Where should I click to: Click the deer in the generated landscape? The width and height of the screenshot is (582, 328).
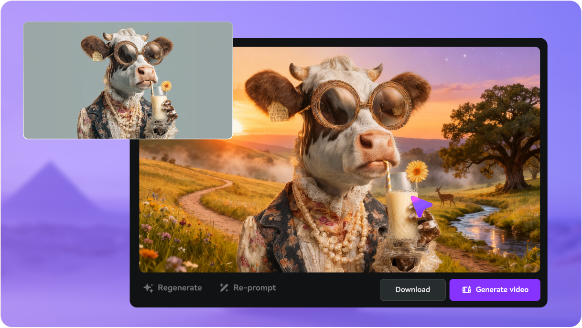tap(445, 196)
